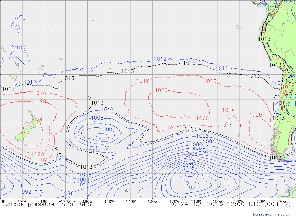Click the 130W longitude axis label

(x=152, y=202)
